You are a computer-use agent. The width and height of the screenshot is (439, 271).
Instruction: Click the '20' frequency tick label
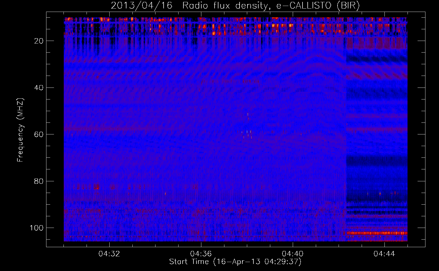[39, 41]
